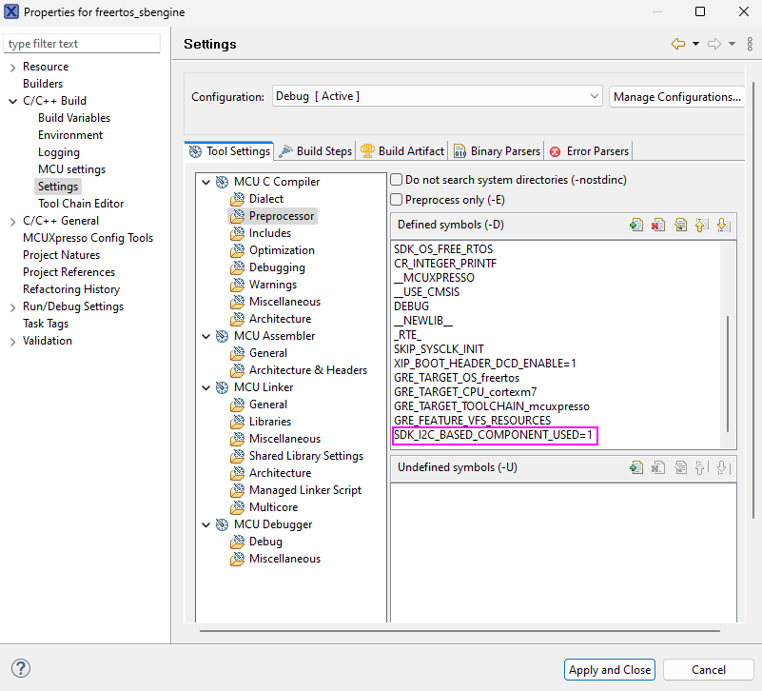This screenshot has height=691, width=762.
Task: Collapse the MCU Assembler tool section
Action: (x=205, y=335)
